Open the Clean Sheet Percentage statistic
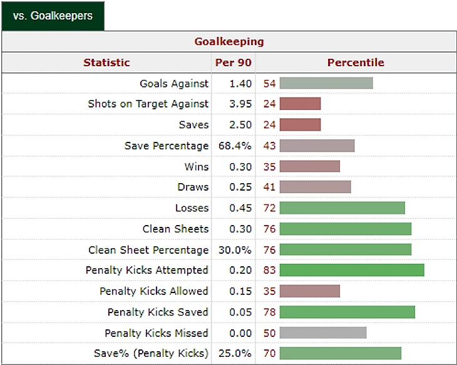This screenshot has width=457, height=365. [x=148, y=249]
